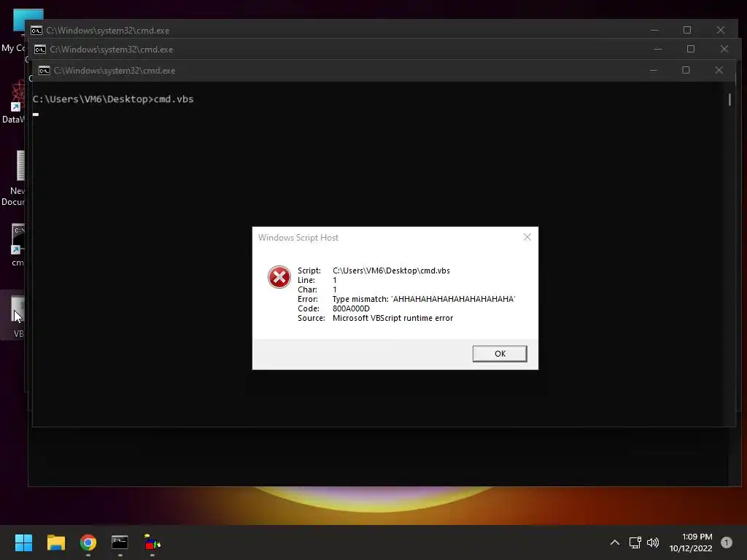The width and height of the screenshot is (747, 560).
Task: Open File Explorer from the taskbar
Action: (55, 542)
